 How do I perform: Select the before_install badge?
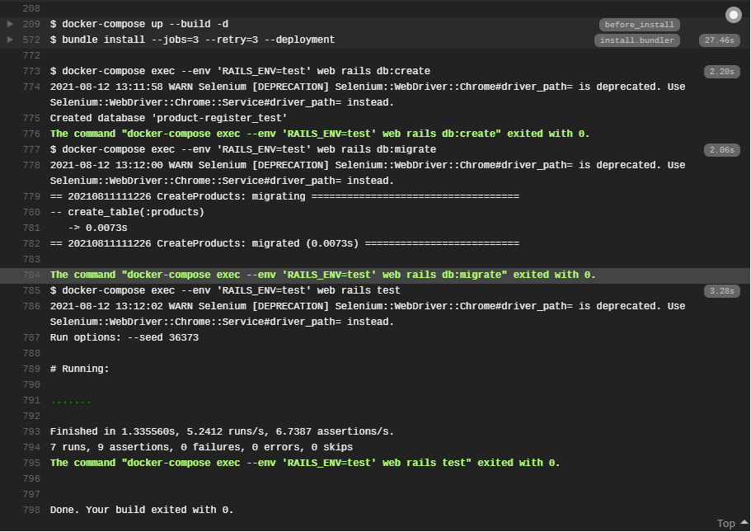(x=639, y=25)
